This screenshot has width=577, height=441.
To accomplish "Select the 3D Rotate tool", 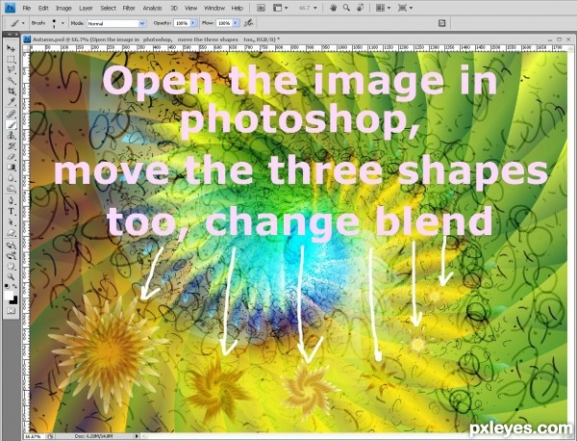I will click(x=11, y=245).
